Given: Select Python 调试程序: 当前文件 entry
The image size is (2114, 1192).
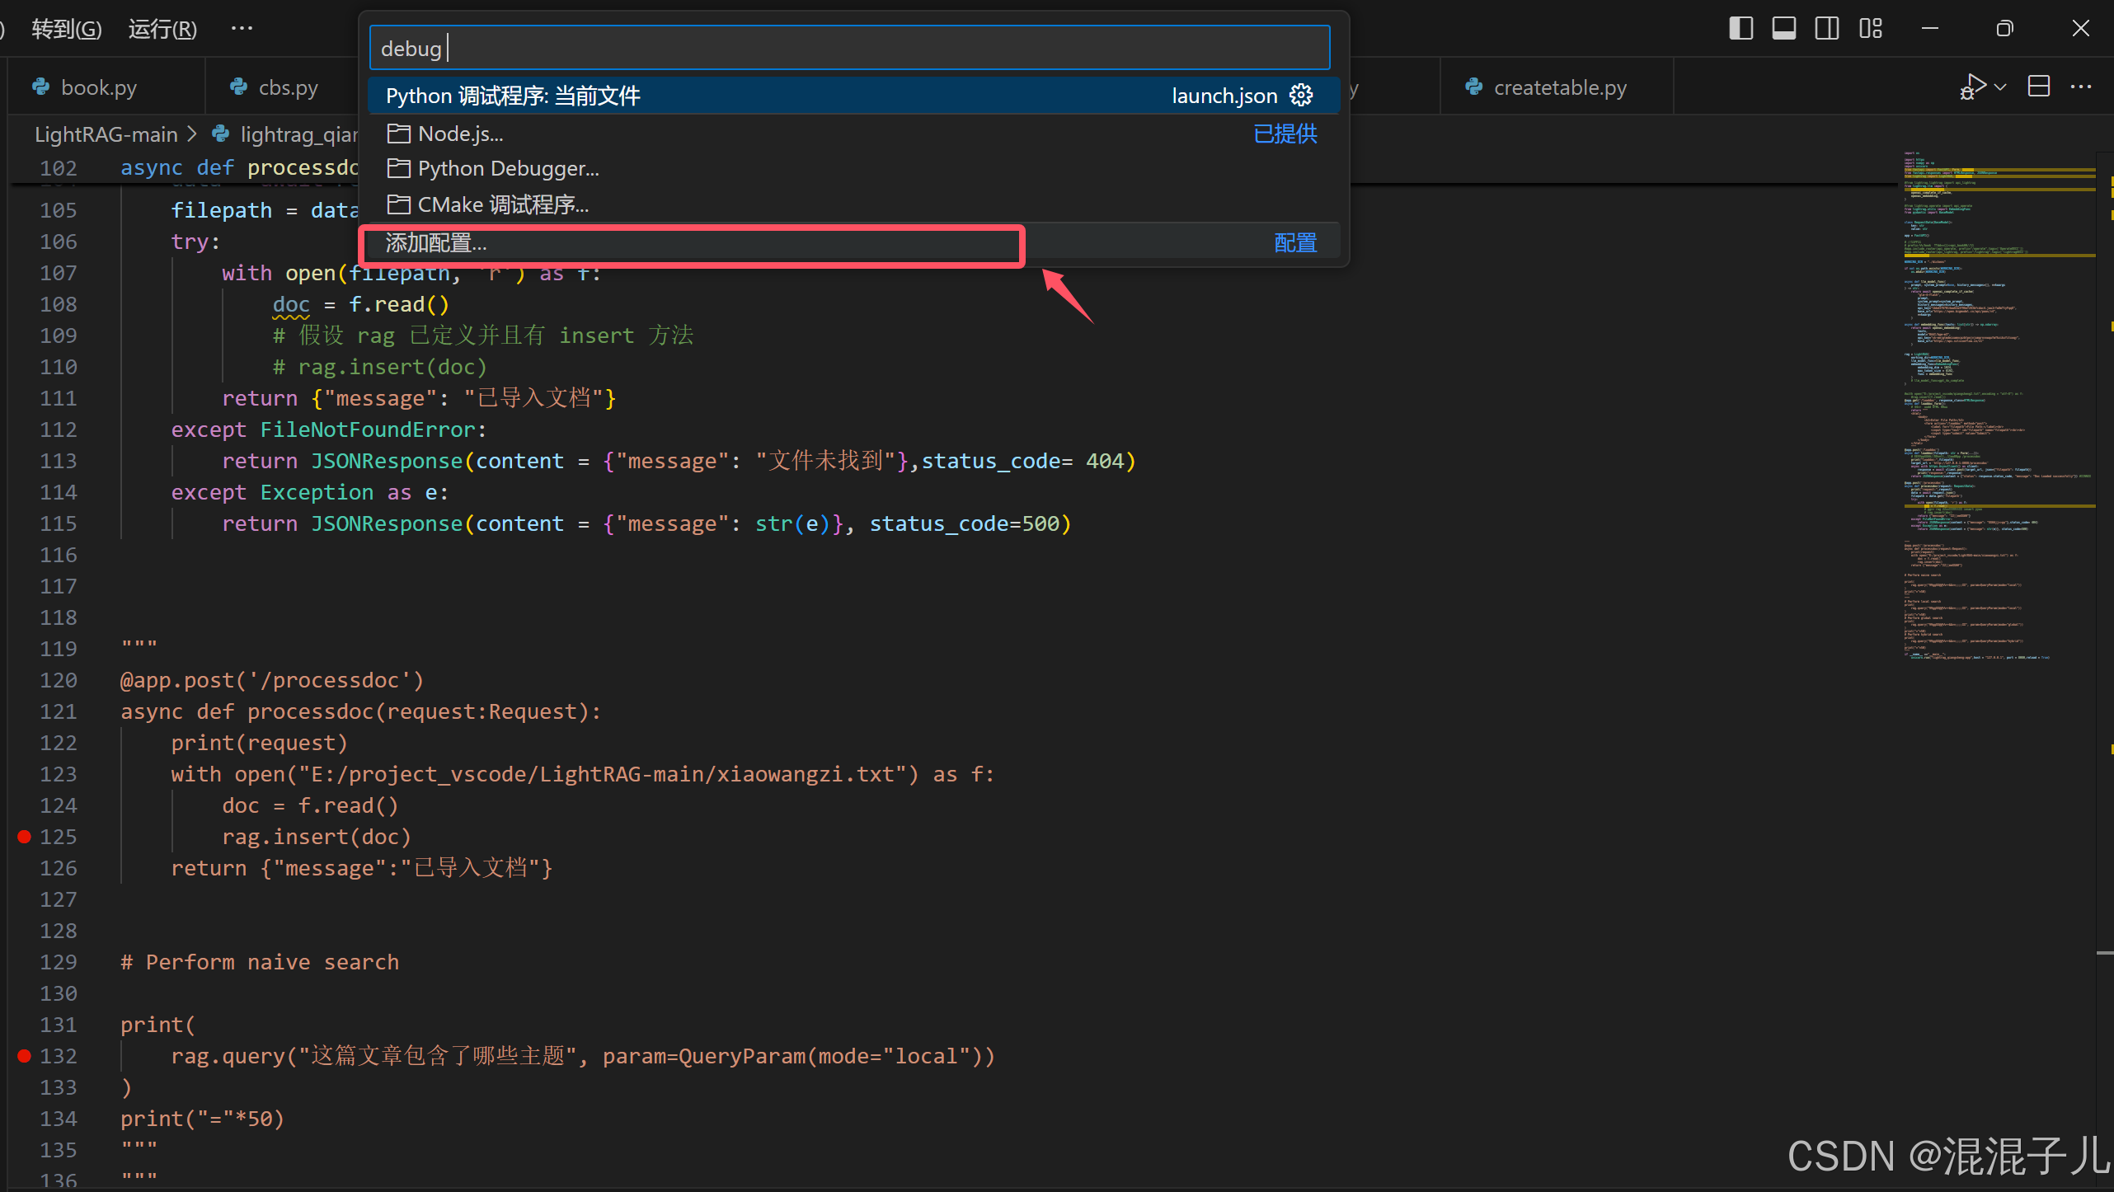Looking at the screenshot, I should tap(853, 96).
